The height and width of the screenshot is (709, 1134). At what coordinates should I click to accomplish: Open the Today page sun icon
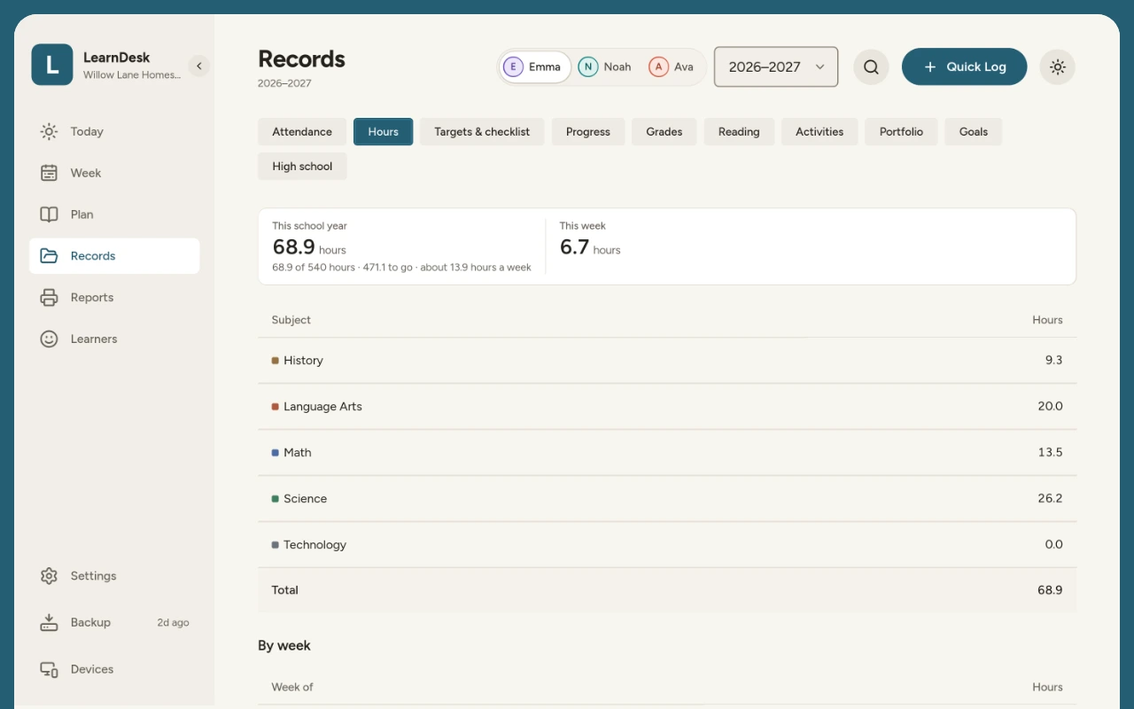click(x=49, y=132)
